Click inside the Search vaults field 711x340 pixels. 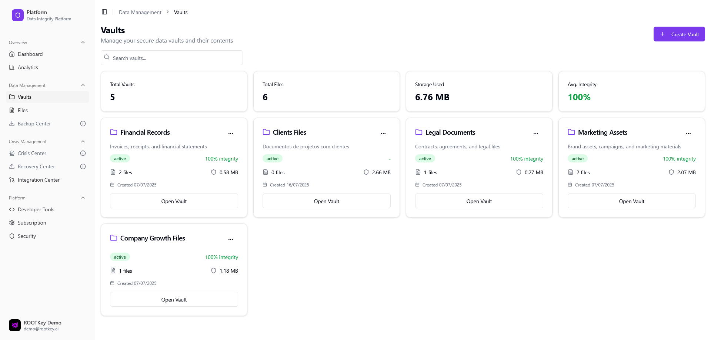171,58
